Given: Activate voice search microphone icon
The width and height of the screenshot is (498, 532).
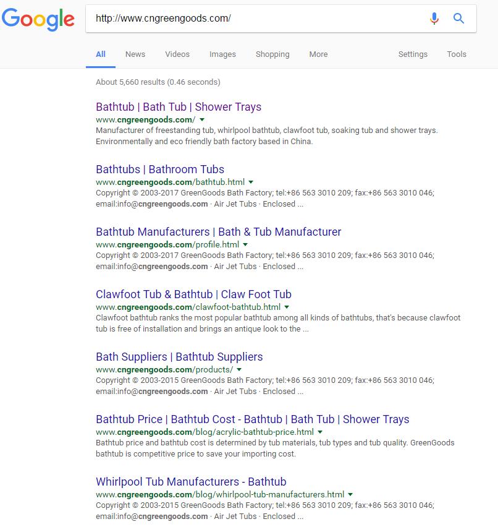Looking at the screenshot, I should click(434, 19).
